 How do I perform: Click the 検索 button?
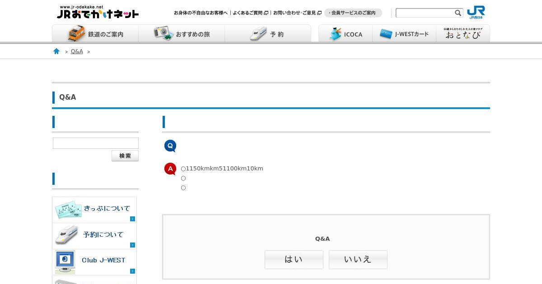pyautogui.click(x=125, y=156)
